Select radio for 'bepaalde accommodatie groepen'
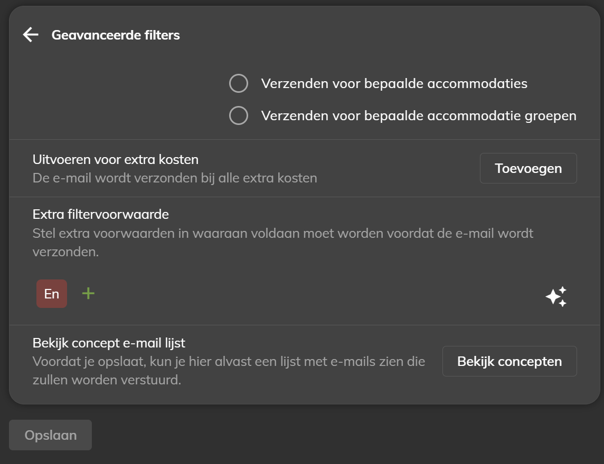This screenshot has height=464, width=604. [239, 115]
